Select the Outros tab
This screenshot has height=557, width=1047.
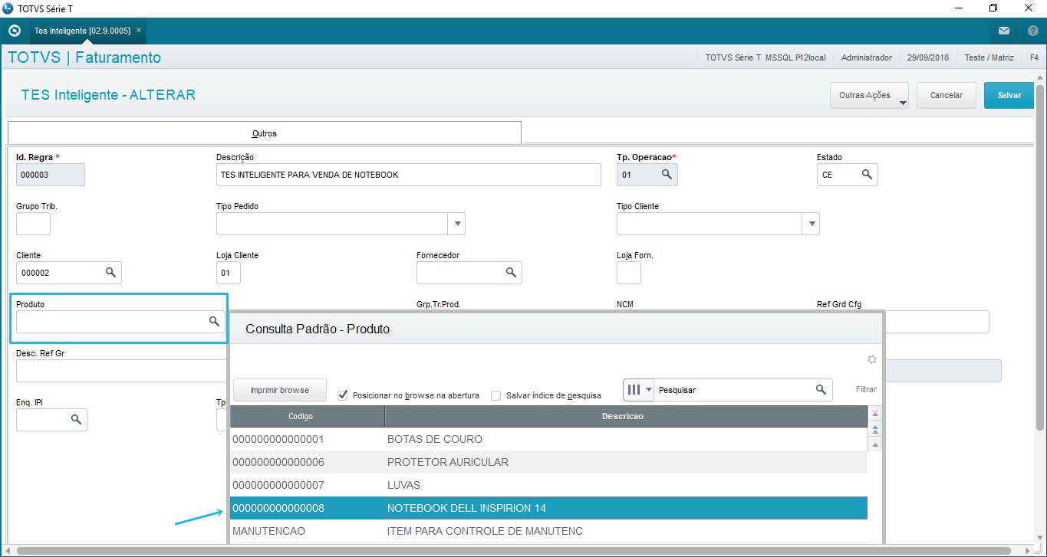pos(265,133)
